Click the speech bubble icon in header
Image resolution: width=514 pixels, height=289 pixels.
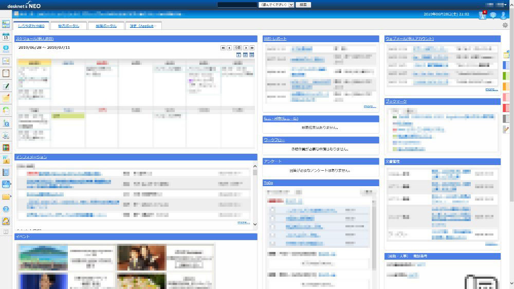click(x=493, y=15)
